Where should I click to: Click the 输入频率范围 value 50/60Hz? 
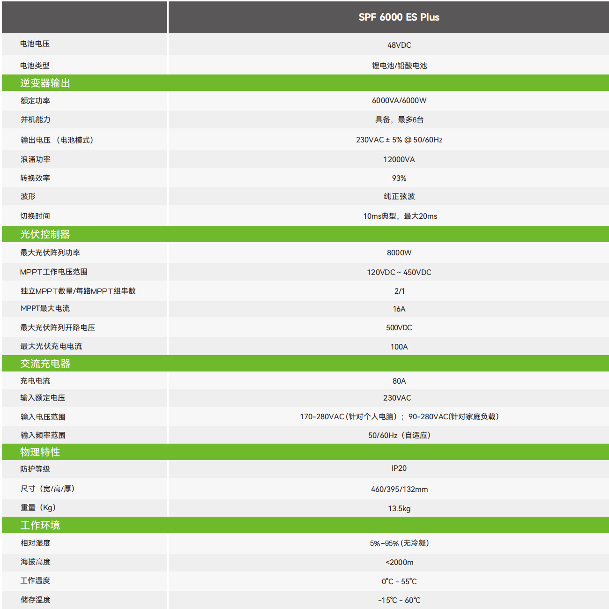coord(398,435)
